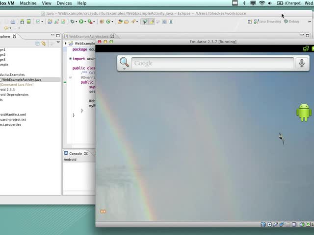Image resolution: width=314 pixels, height=235 pixels.
Task: Click the checkmark lint icon in toolbar
Action: click(x=38, y=22)
